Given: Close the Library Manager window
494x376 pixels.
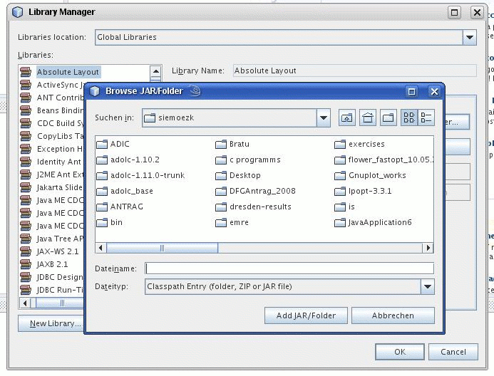Looking at the screenshot, I should [x=477, y=12].
